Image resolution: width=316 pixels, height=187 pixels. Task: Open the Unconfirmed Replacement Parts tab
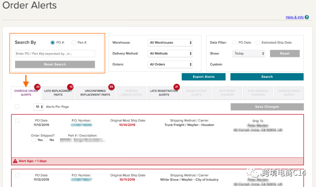coord(95,93)
